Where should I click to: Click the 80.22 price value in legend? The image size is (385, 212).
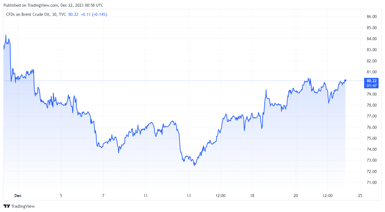[73, 14]
